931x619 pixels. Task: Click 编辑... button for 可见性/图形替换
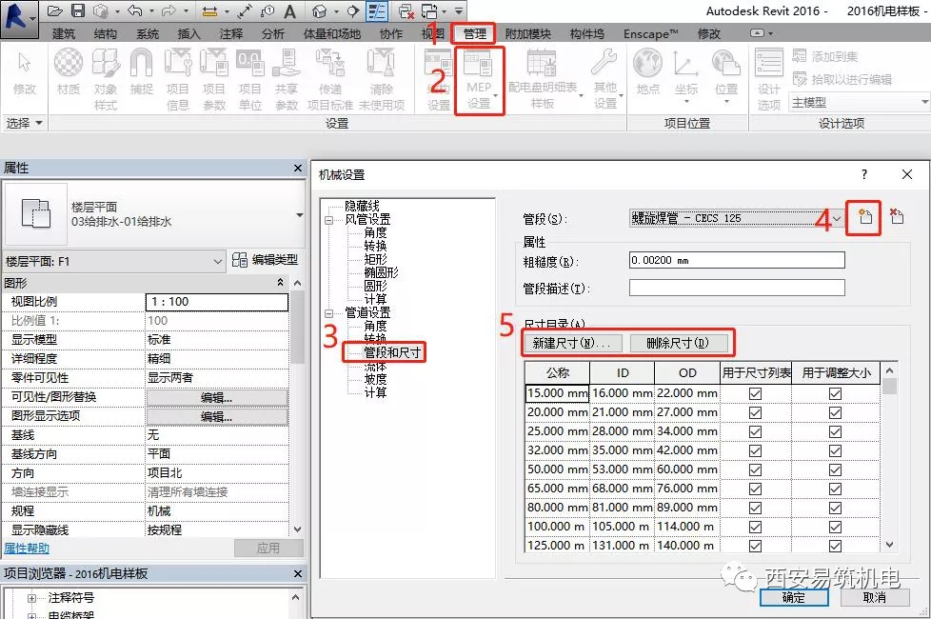pos(217,397)
